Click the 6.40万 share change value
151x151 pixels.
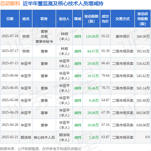coord(94,101)
